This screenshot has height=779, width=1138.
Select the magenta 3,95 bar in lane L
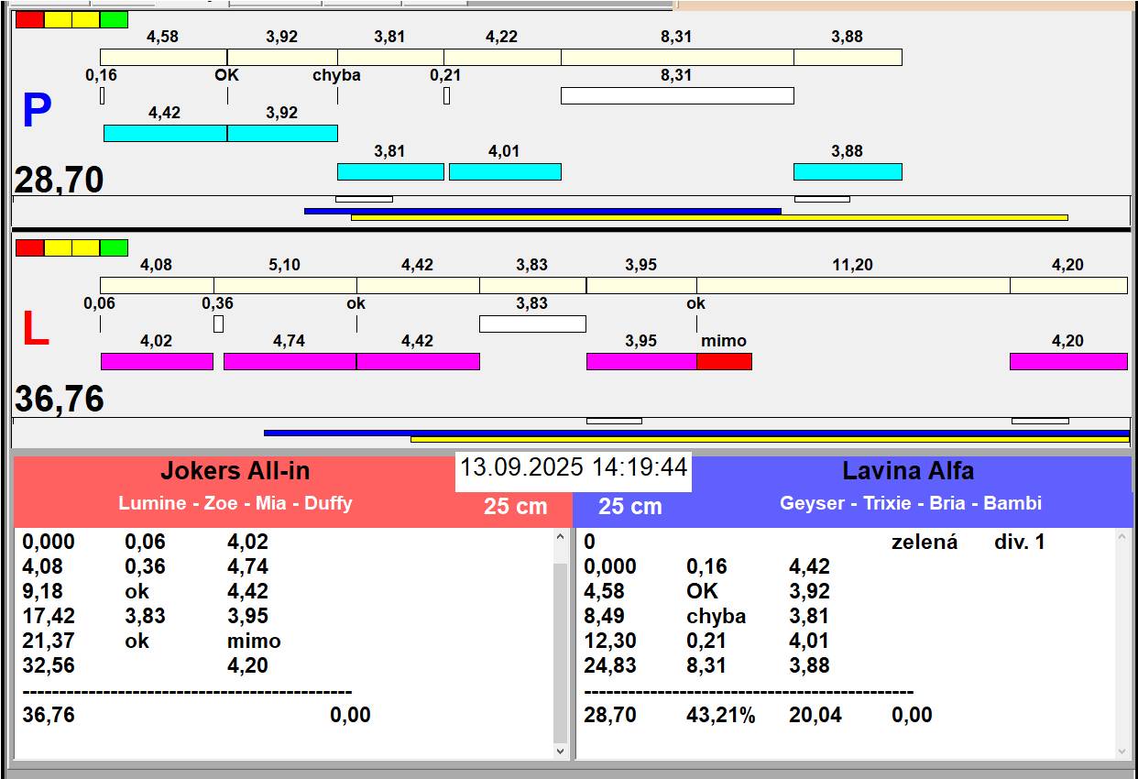tap(641, 361)
